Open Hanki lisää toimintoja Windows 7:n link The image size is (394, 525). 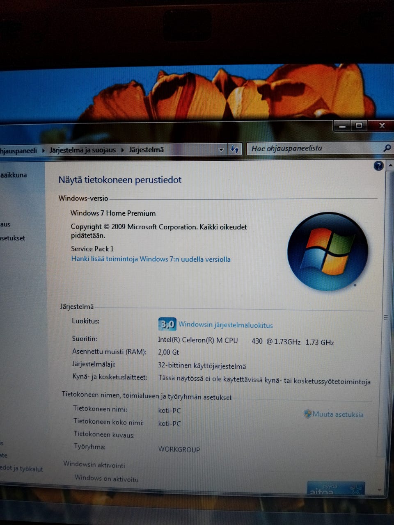151,259
